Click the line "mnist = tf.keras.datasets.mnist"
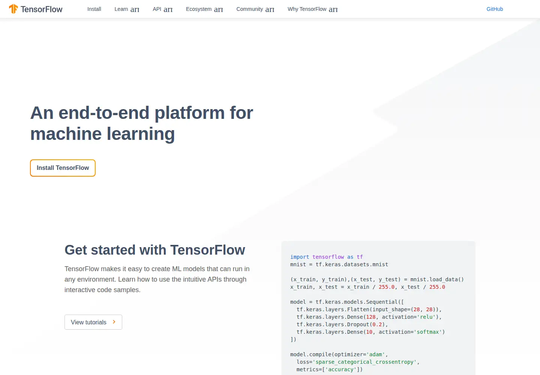Screen dimensions: 540x375 pyautogui.click(x=339, y=264)
